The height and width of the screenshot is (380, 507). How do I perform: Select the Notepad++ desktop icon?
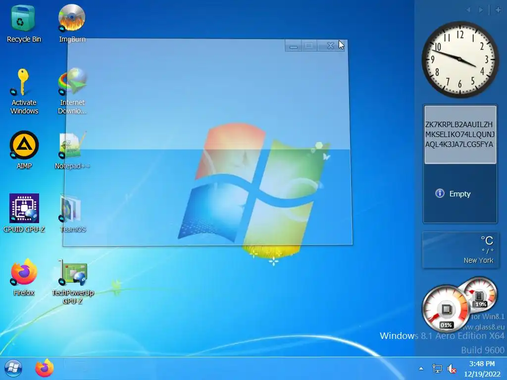click(72, 150)
